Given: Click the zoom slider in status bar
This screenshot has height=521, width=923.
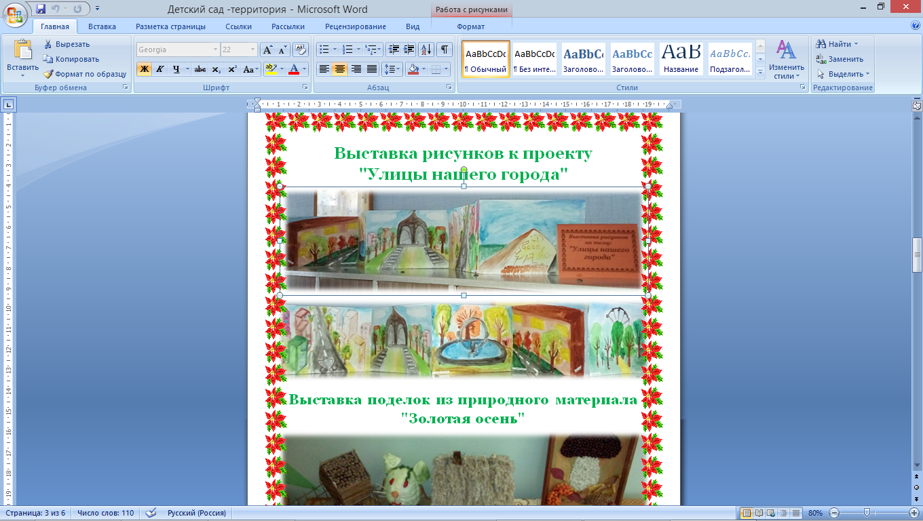Looking at the screenshot, I should pos(867,513).
